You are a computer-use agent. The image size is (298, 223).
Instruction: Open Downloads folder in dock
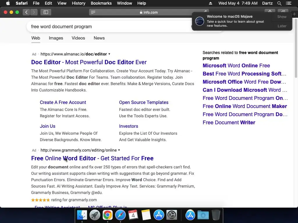point(203,215)
